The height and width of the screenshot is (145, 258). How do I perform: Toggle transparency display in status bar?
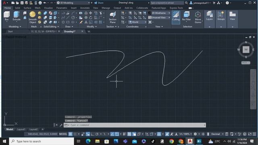click(x=129, y=134)
